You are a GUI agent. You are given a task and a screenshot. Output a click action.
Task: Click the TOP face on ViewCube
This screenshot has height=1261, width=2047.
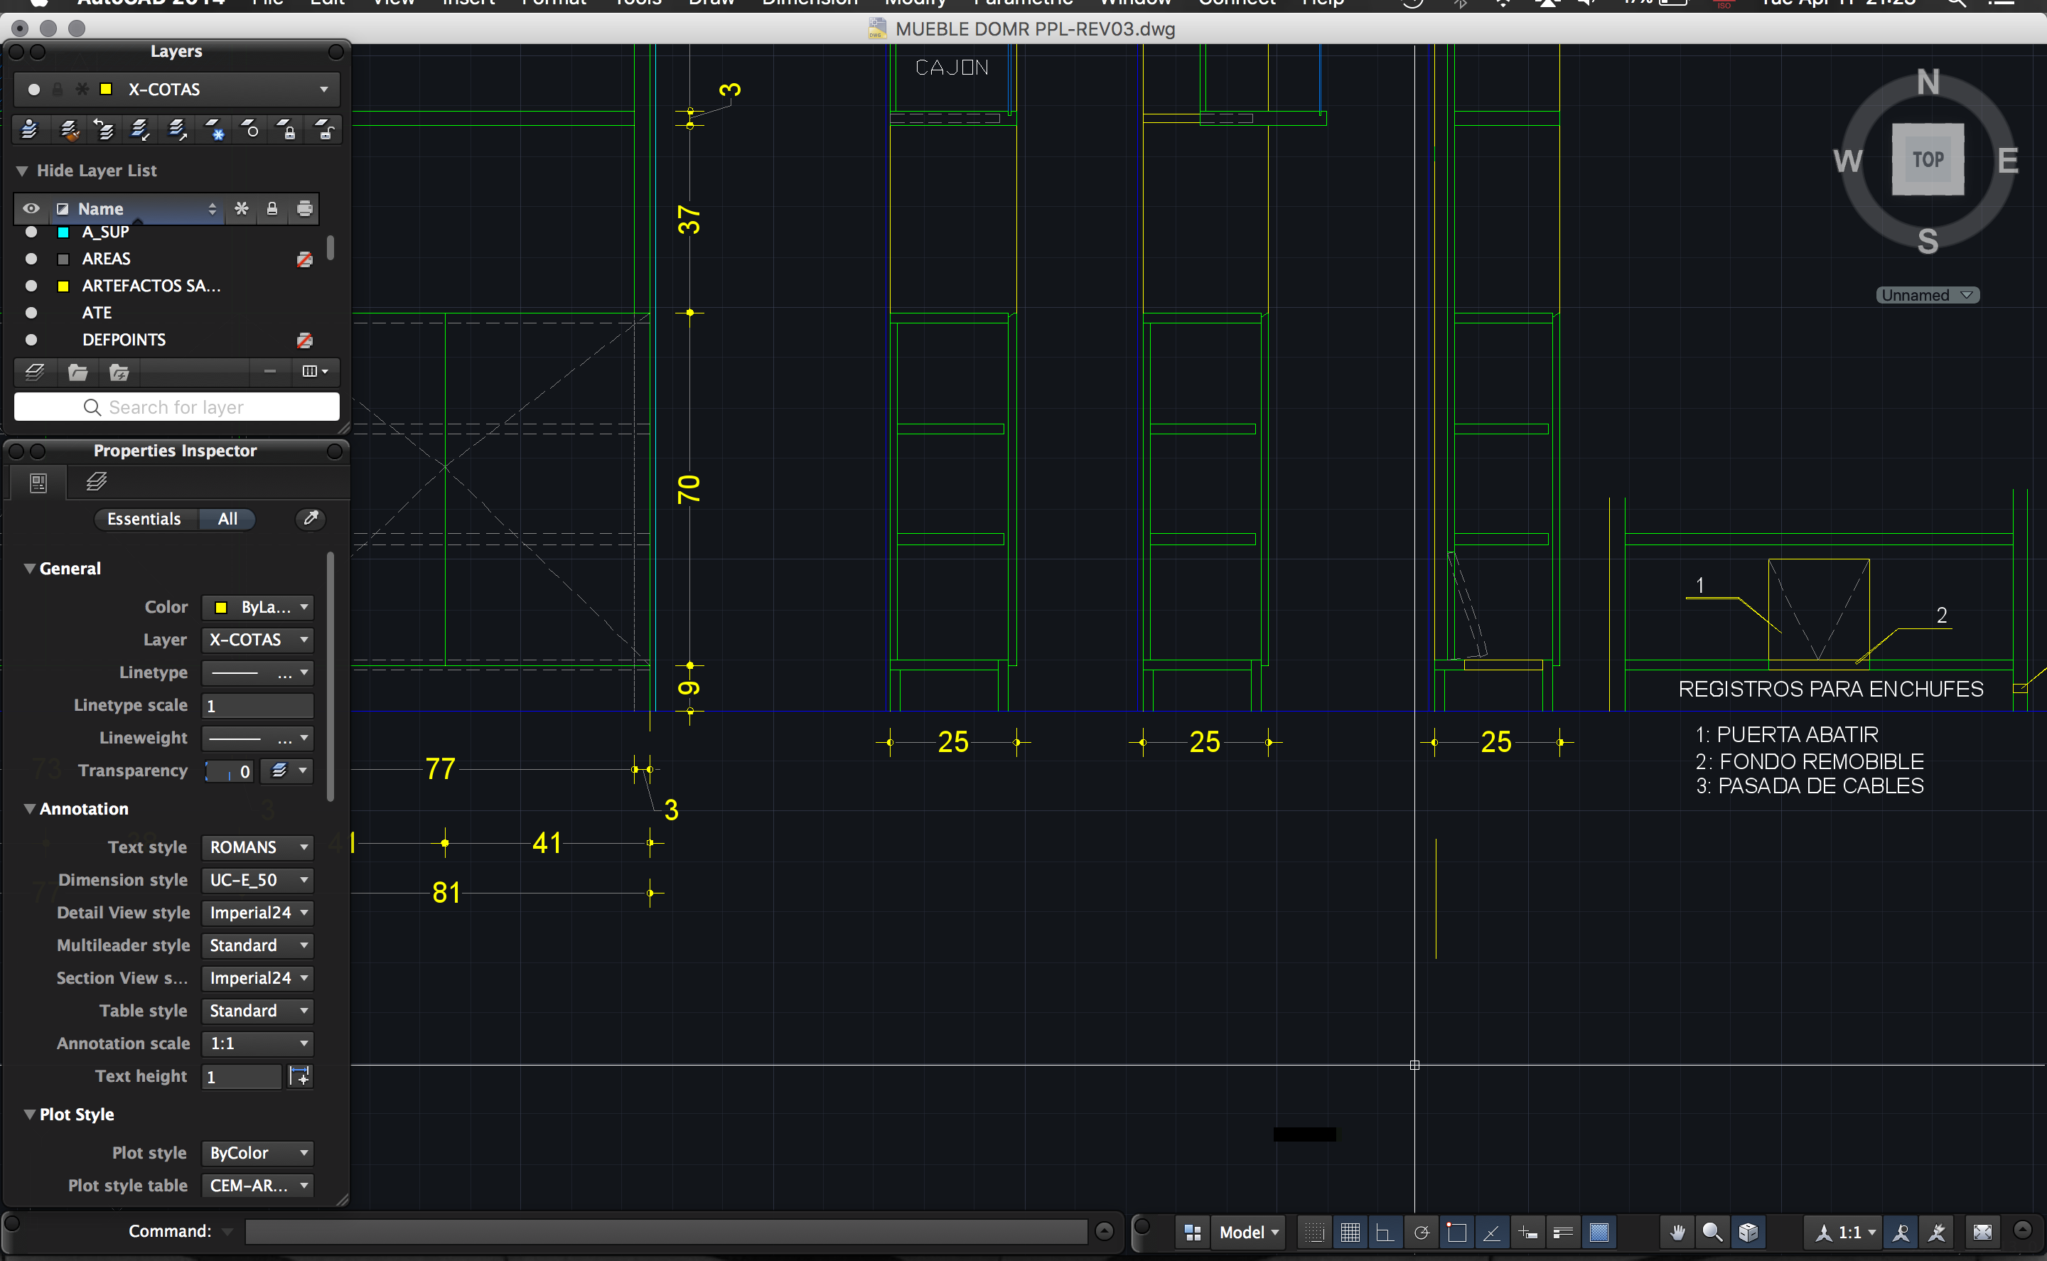point(1927,159)
